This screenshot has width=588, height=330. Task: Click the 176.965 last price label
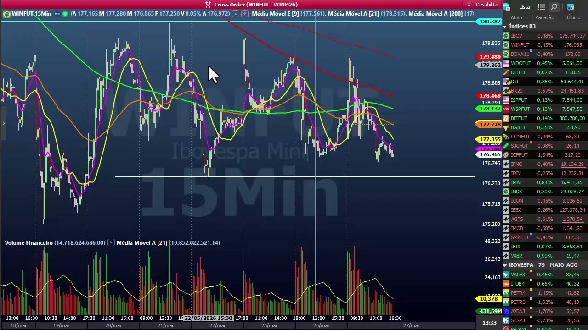point(489,154)
